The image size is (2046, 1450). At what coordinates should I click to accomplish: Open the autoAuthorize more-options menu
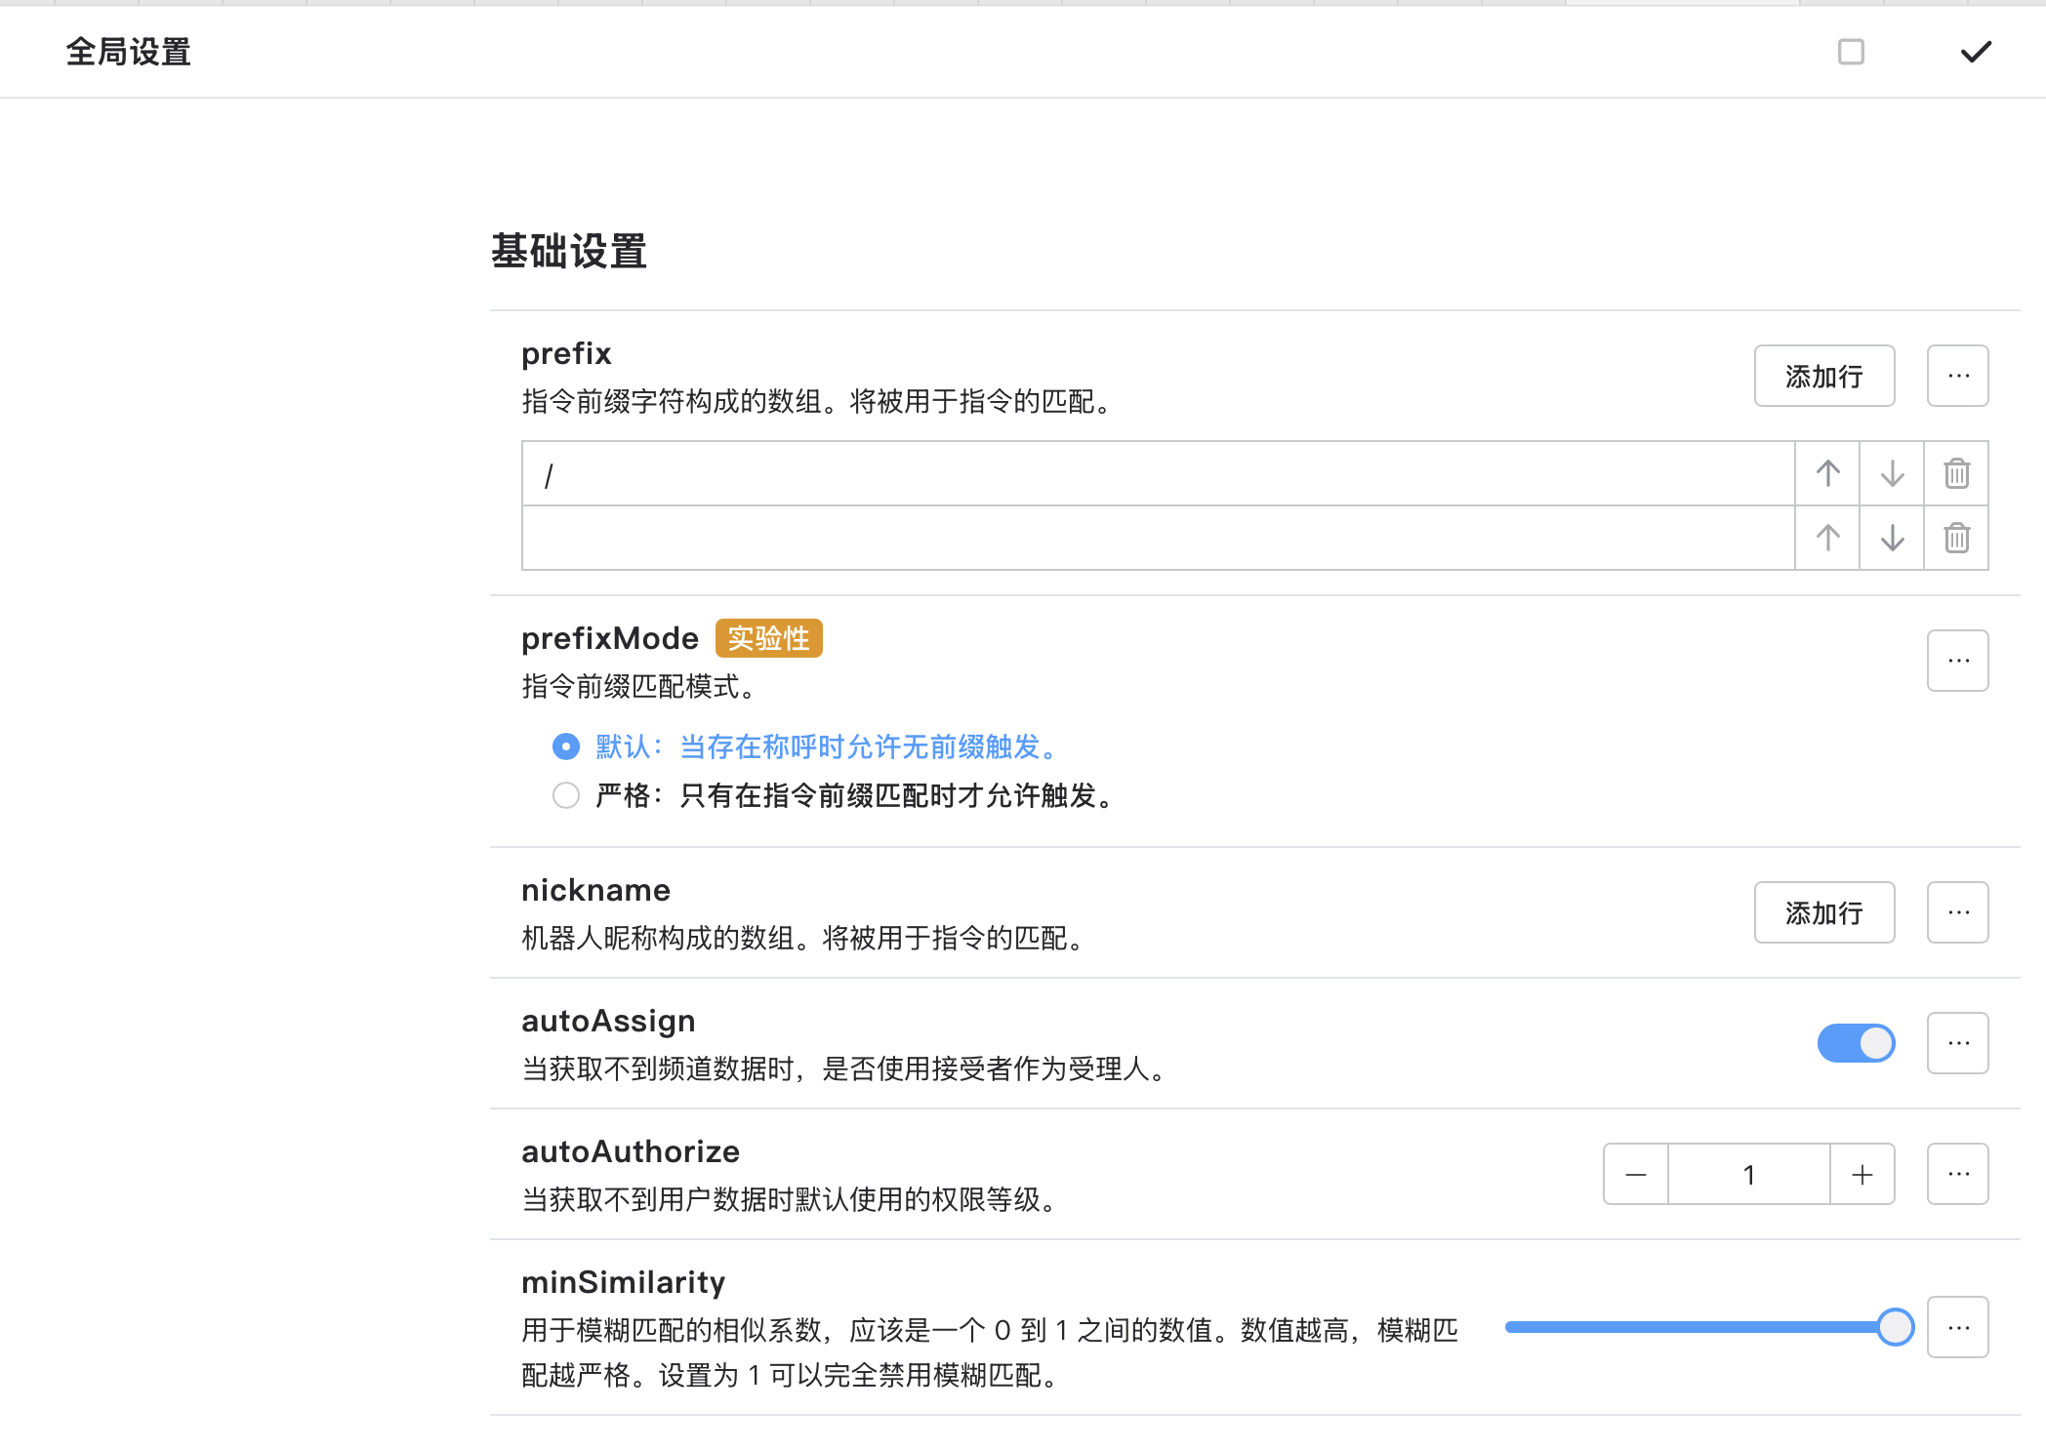click(x=1958, y=1174)
